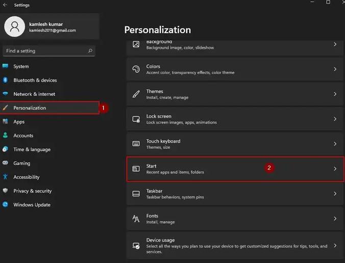Click the Device usage icon

tap(136, 246)
